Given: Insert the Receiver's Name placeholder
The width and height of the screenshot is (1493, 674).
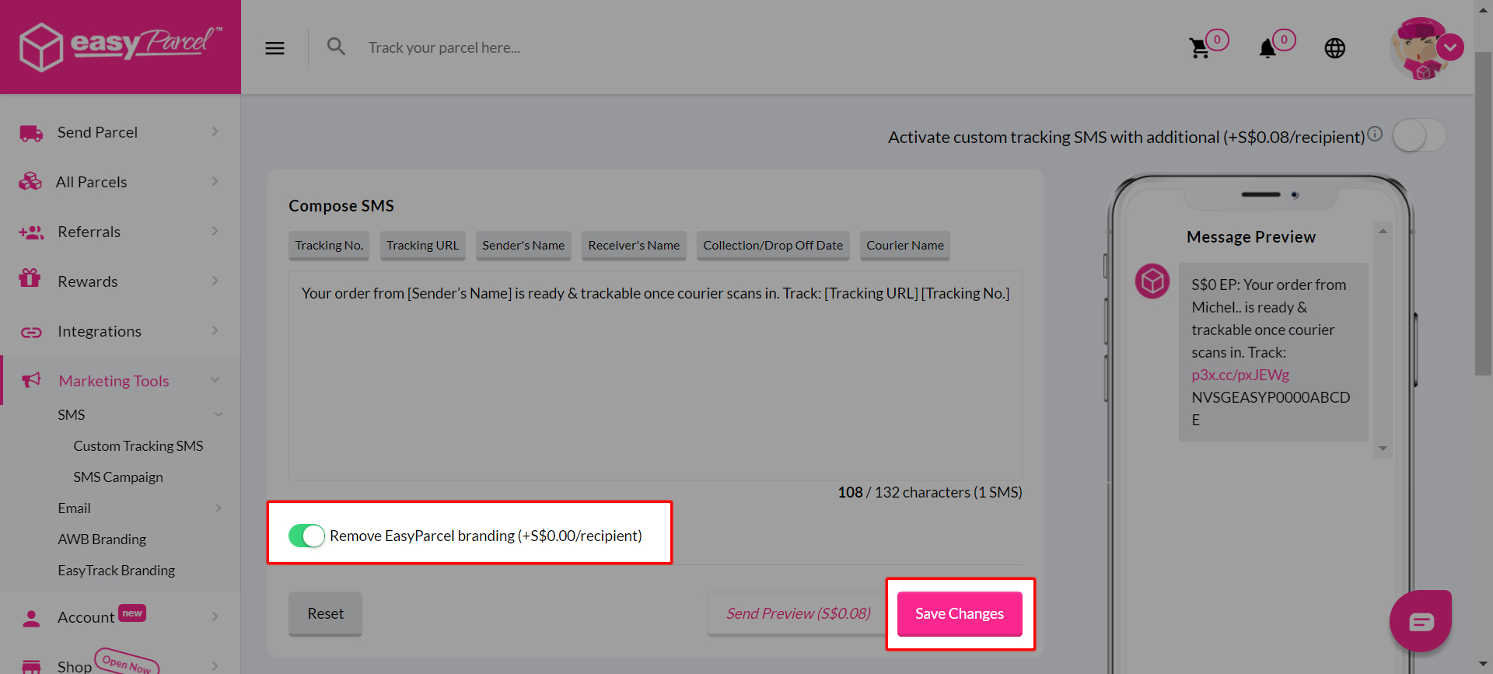Looking at the screenshot, I should [x=634, y=246].
